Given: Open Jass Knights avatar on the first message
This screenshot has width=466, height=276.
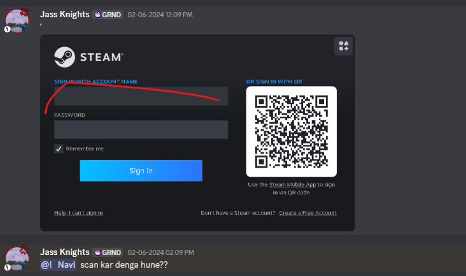Looking at the screenshot, I should tap(17, 21).
